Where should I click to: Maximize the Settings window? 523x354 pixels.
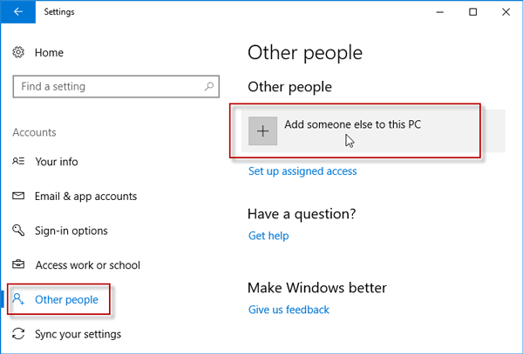pyautogui.click(x=472, y=12)
